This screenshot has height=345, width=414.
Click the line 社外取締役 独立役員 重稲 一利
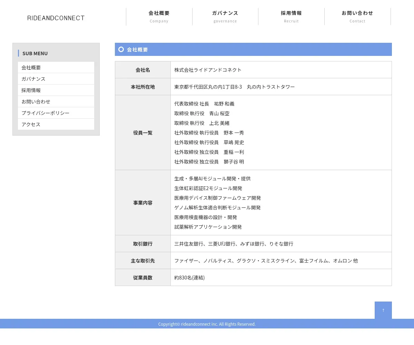click(209, 152)
